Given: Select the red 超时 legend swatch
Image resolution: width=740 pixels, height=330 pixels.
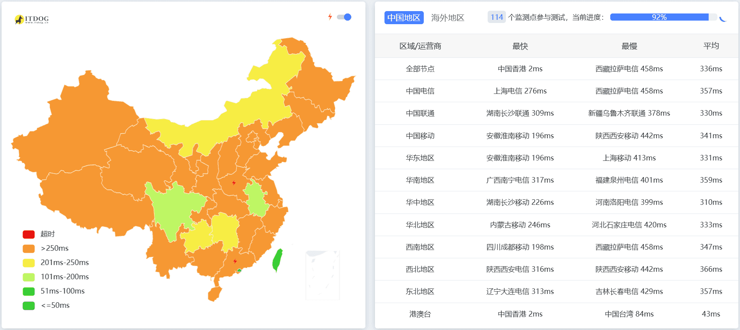Looking at the screenshot, I should click(29, 234).
